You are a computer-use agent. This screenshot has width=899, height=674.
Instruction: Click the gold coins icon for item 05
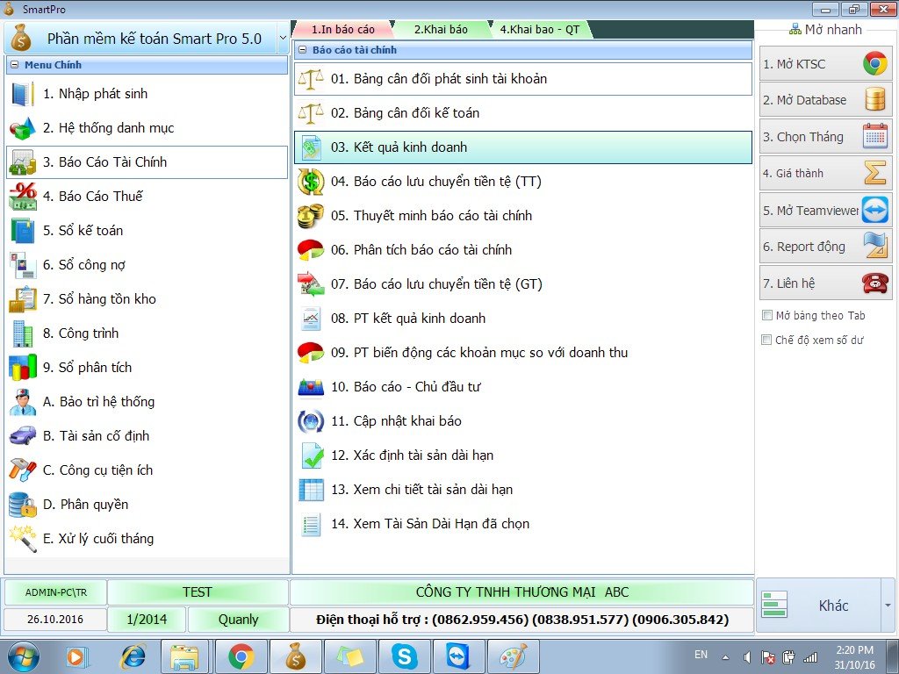[311, 216]
